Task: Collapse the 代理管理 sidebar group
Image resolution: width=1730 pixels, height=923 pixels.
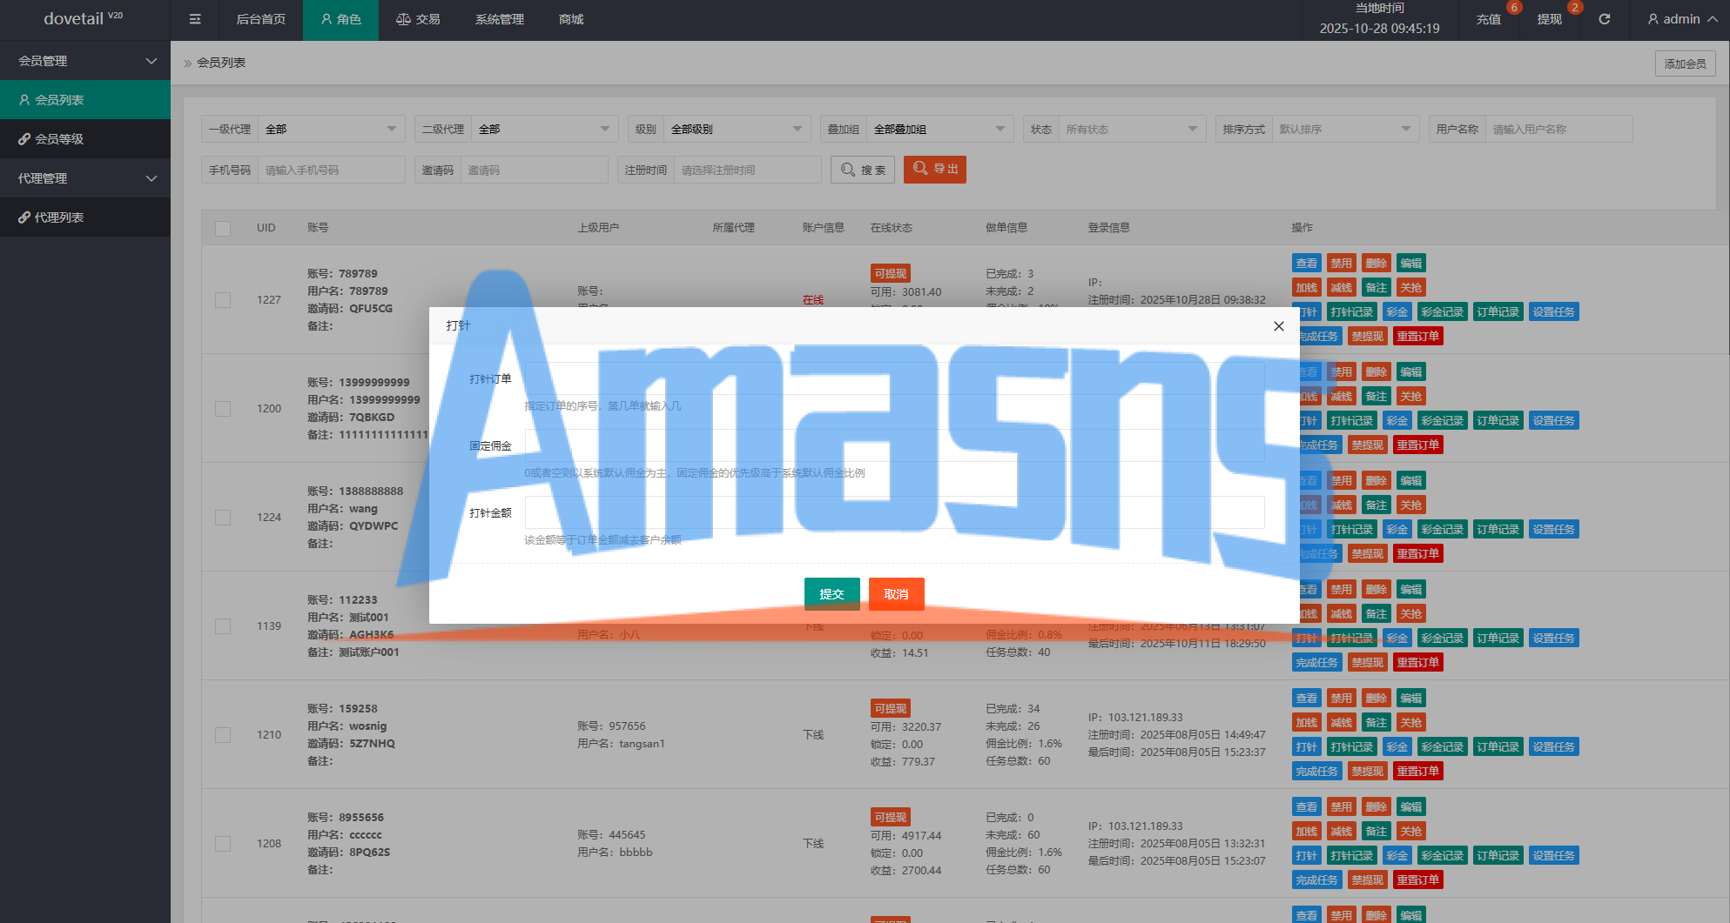Action: pyautogui.click(x=85, y=178)
